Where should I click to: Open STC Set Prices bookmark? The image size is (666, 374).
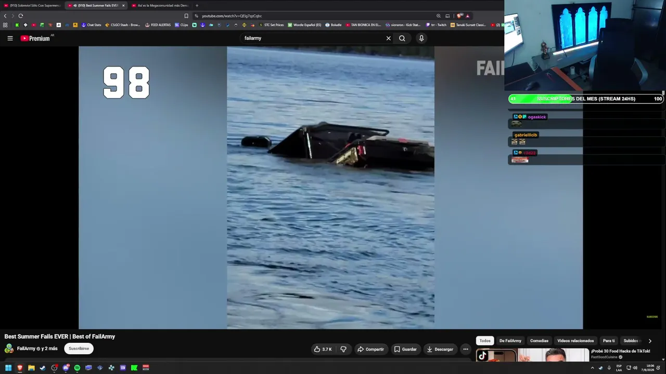pos(271,25)
